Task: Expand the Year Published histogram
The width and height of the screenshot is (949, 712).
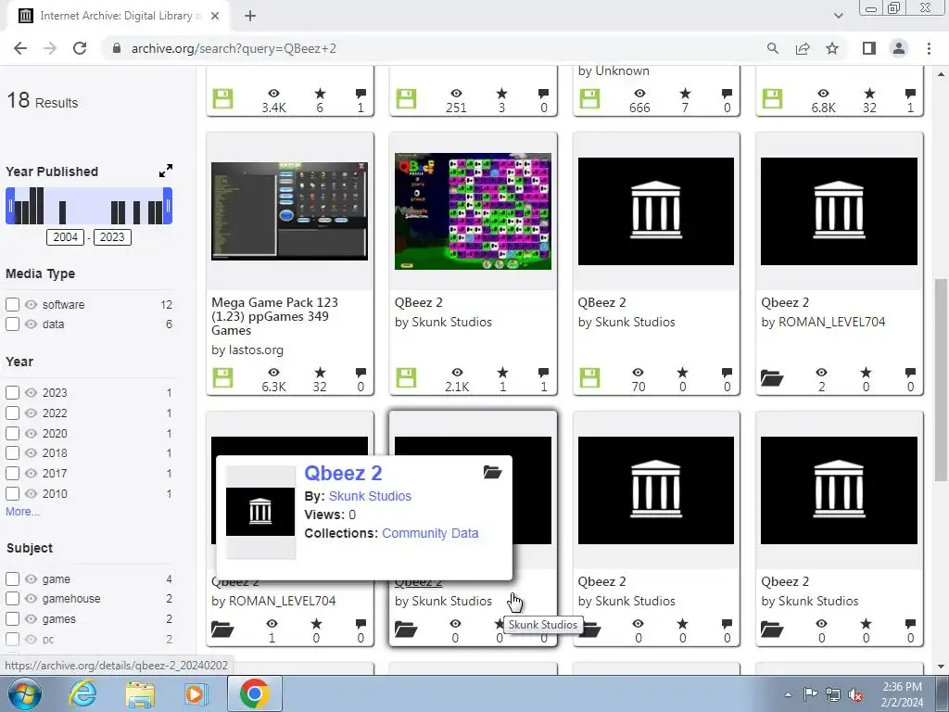Action: coord(165,171)
